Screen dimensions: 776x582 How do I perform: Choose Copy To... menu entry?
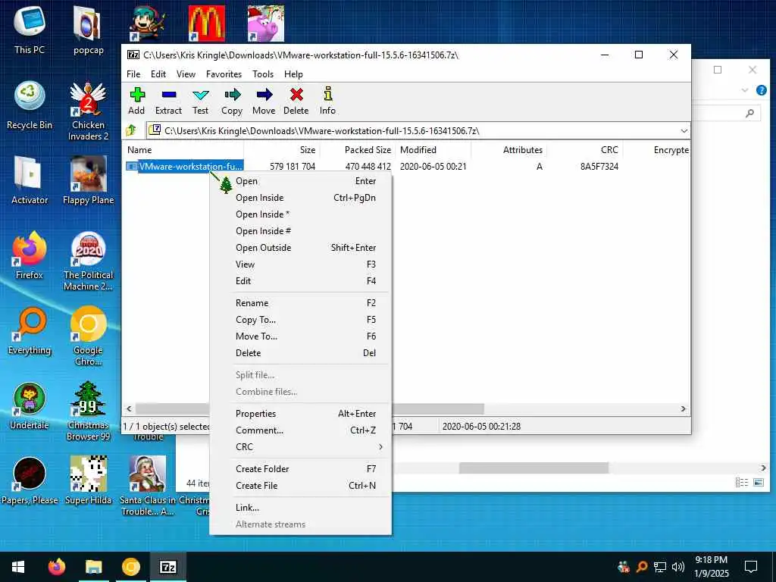[300, 320]
